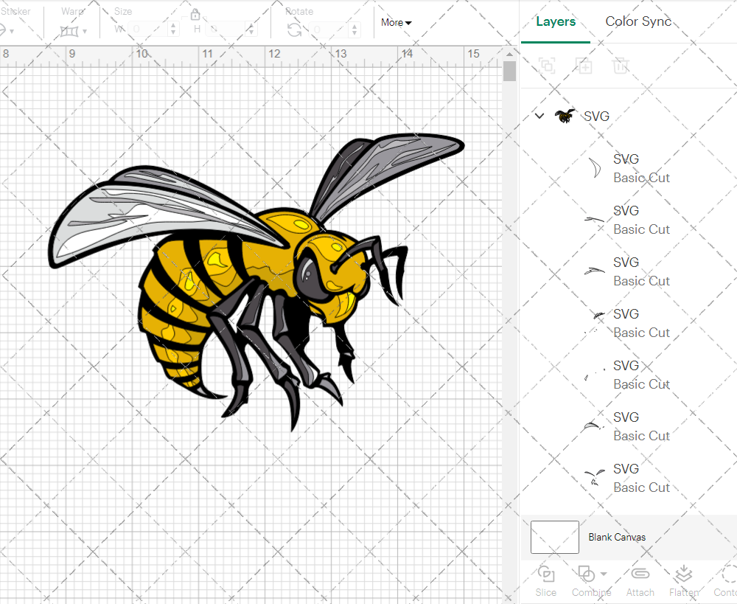
Task: Switch to the Layers tab
Action: pos(556,21)
